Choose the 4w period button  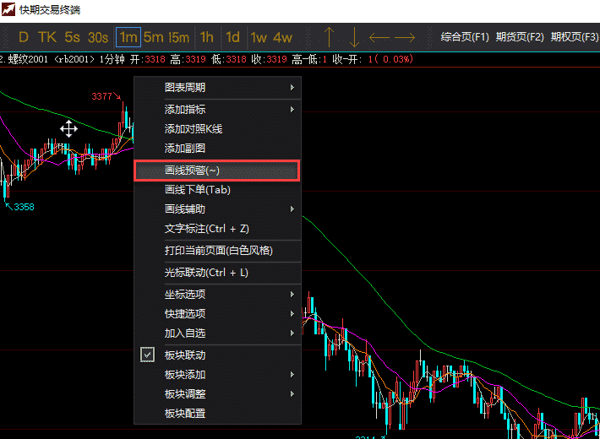(283, 37)
